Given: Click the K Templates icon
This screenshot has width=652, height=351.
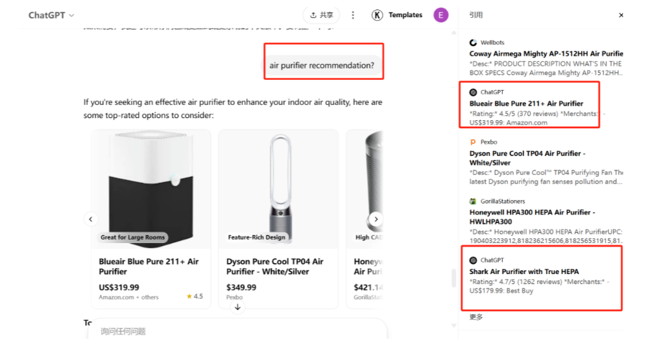Looking at the screenshot, I should click(x=377, y=15).
